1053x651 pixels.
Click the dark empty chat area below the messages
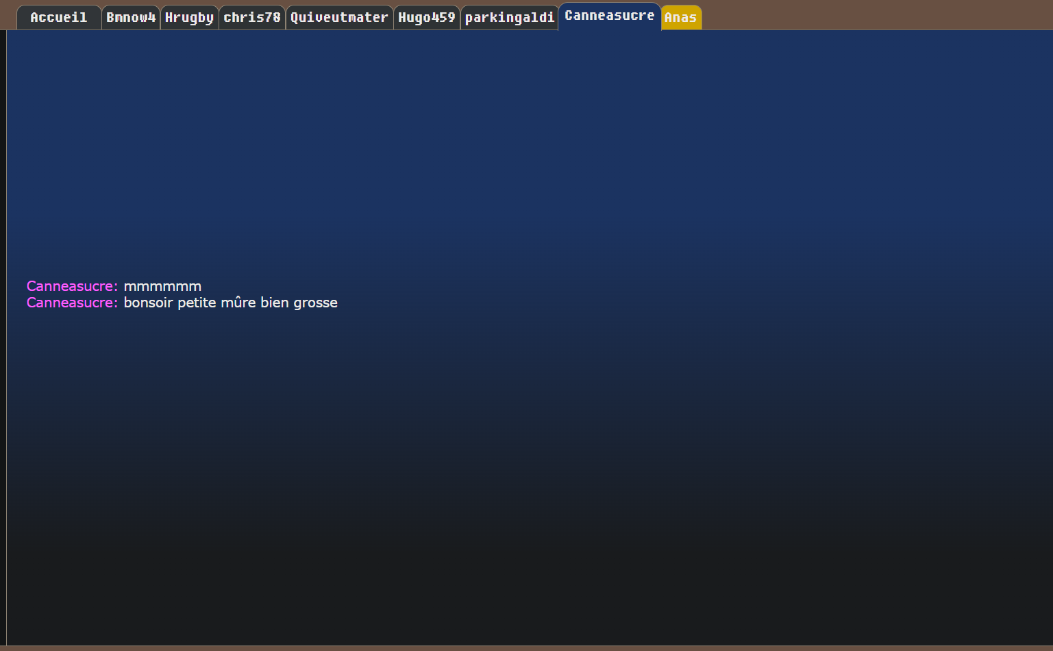click(526, 479)
